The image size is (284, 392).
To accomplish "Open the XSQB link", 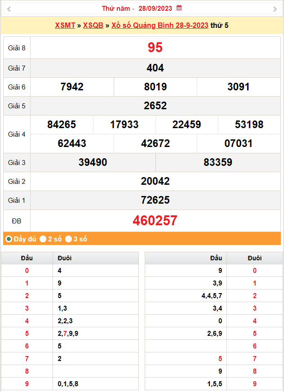I will coord(93,25).
